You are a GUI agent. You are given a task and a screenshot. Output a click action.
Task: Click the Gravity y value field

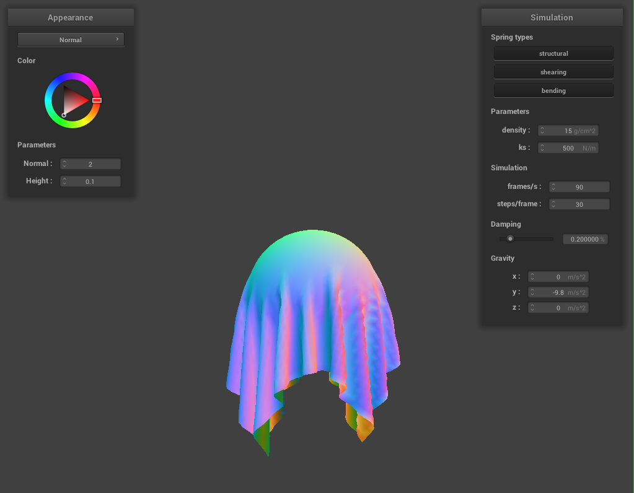coord(558,292)
